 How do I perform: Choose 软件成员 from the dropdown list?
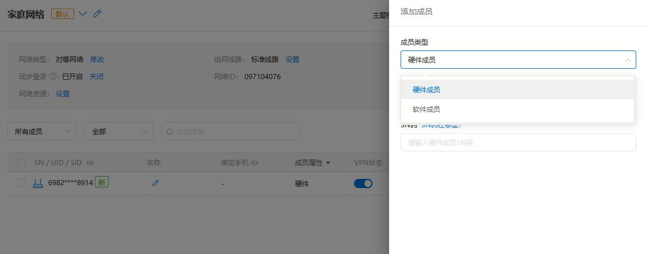click(x=426, y=109)
